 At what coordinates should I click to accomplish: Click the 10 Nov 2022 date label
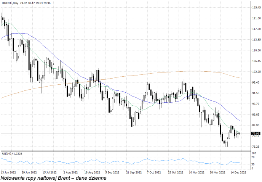196,172
